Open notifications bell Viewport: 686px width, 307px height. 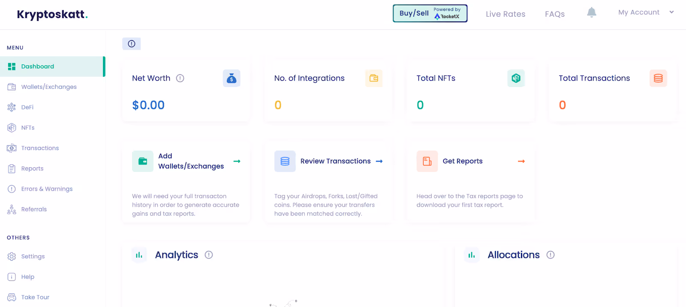tap(592, 12)
